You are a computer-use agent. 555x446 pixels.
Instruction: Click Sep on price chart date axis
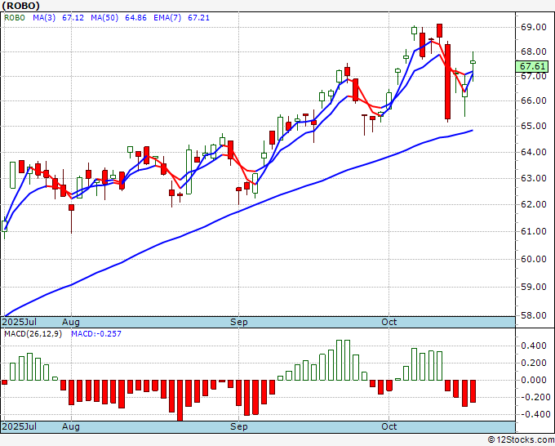pos(239,322)
